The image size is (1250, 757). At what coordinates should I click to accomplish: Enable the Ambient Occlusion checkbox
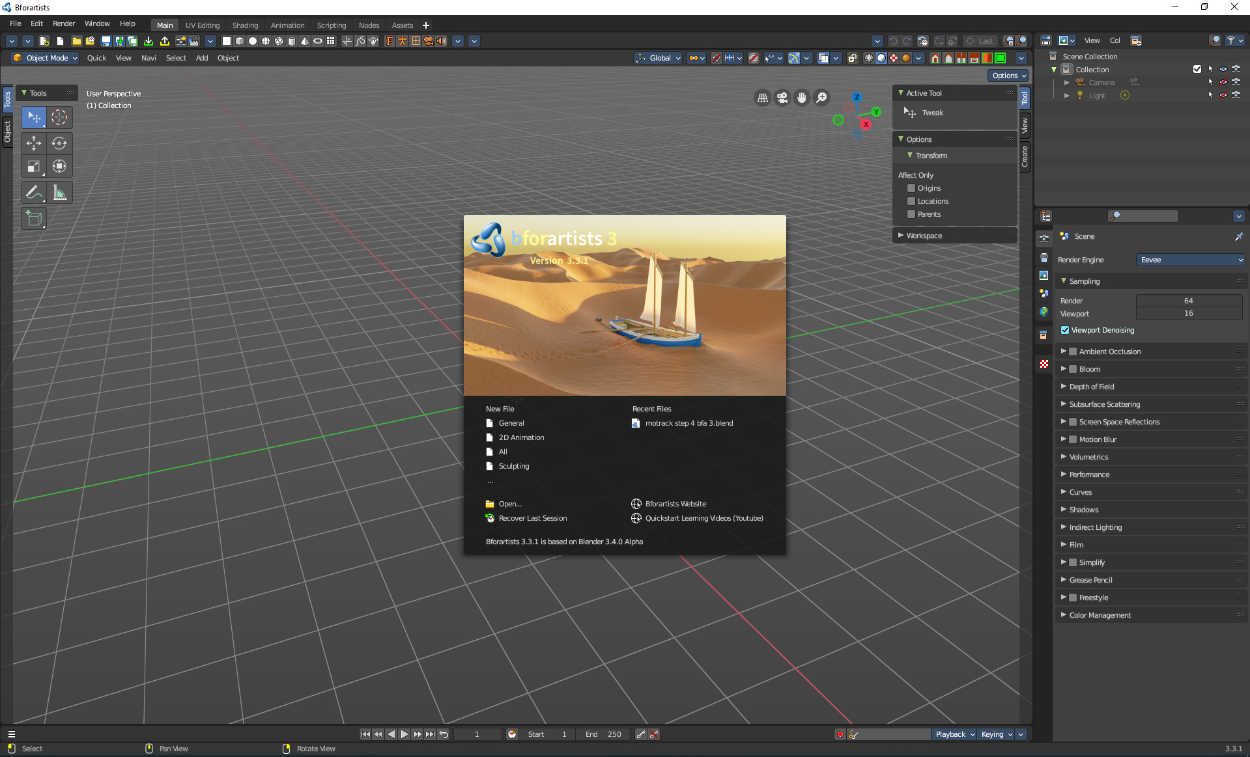pos(1073,351)
